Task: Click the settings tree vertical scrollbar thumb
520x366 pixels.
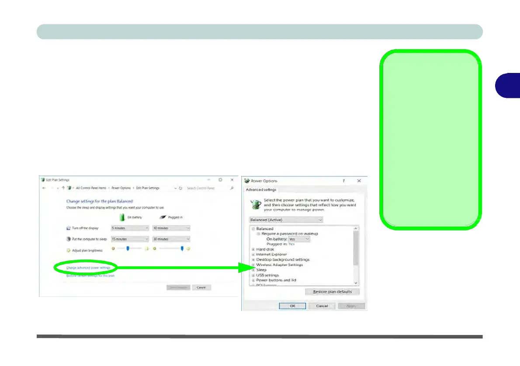Action: [x=356, y=248]
